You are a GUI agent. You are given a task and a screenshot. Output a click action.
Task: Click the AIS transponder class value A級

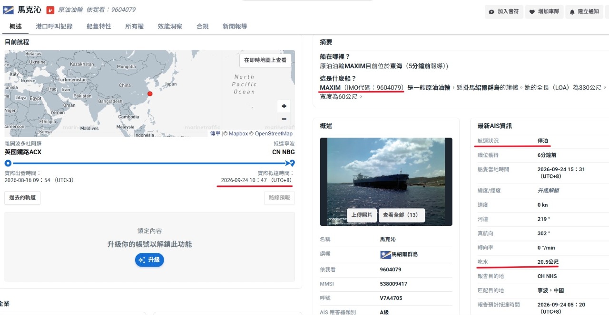pos(384,312)
